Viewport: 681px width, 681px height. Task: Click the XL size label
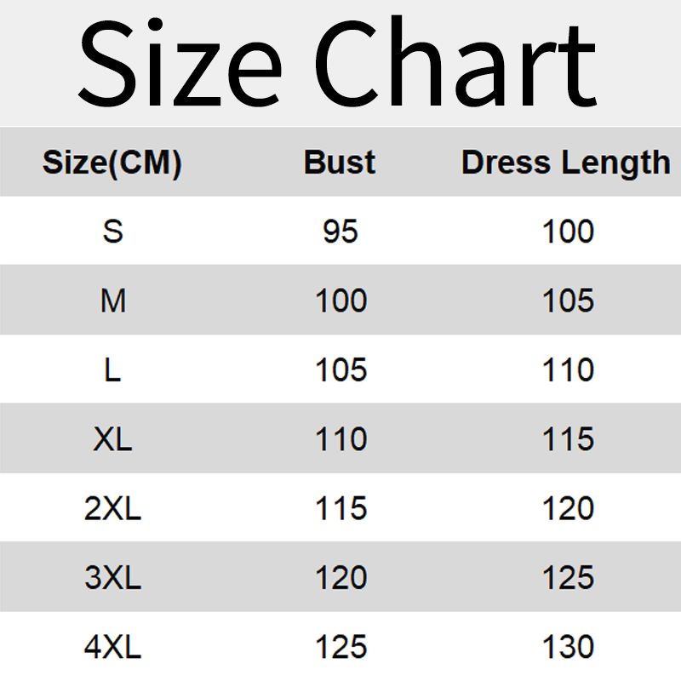click(112, 439)
